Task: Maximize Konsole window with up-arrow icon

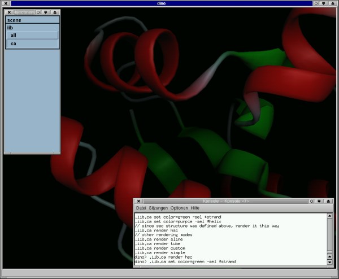Action: [328, 201]
